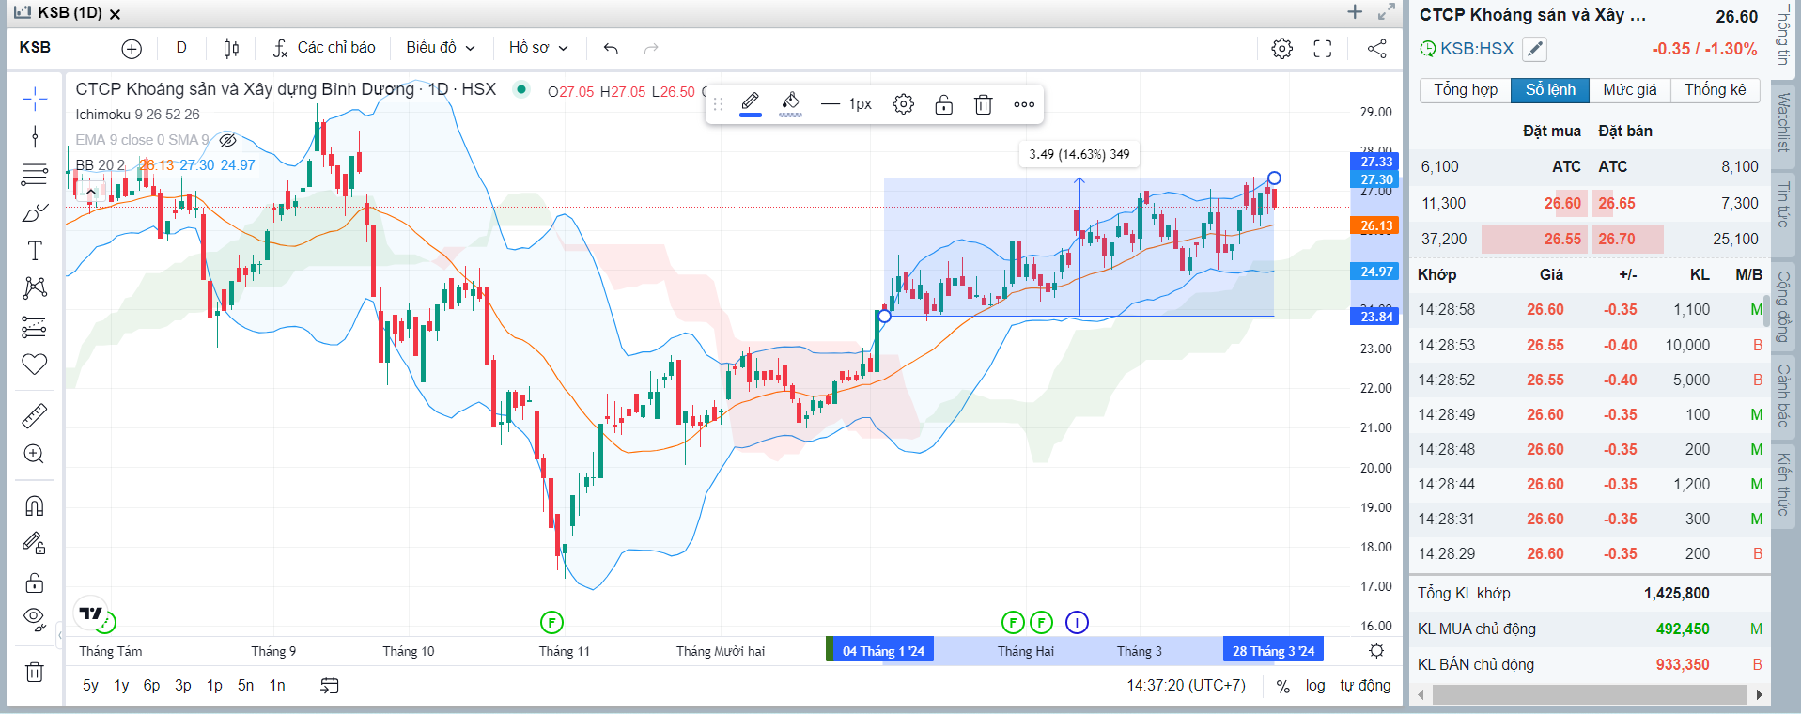
Task: Open the chart patterns tool
Action: click(x=35, y=287)
